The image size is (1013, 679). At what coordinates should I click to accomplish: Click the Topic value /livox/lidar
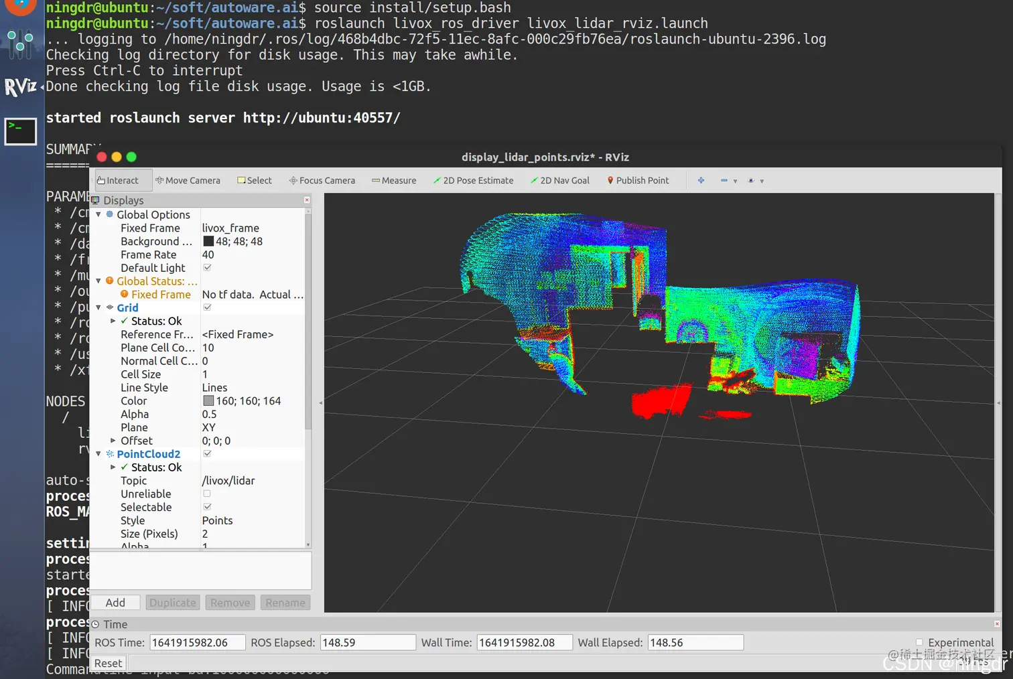click(228, 480)
